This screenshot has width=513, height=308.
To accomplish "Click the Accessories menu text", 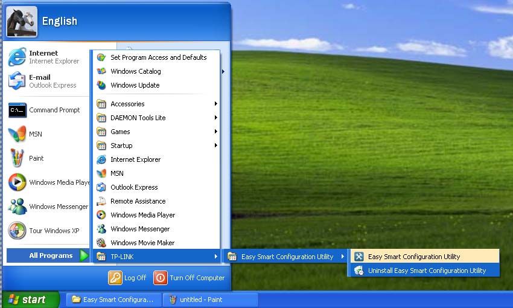I will (127, 104).
